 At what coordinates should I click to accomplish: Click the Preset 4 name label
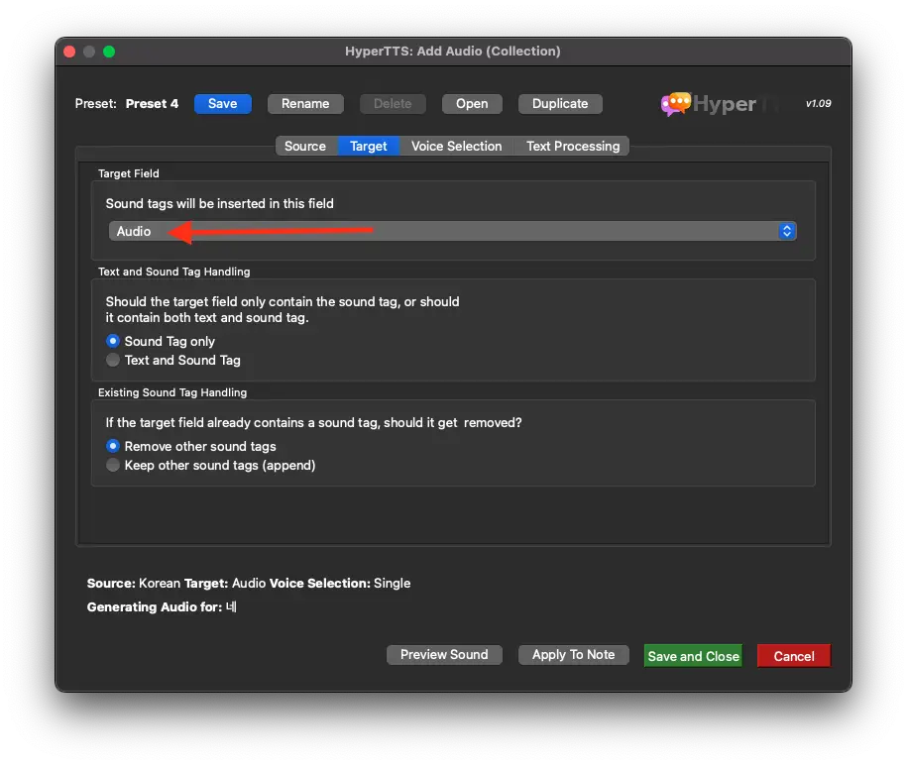152,103
